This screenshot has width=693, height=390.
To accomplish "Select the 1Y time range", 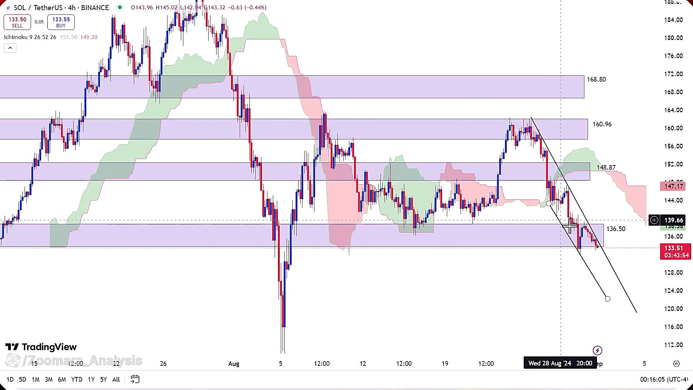I will 91,380.
